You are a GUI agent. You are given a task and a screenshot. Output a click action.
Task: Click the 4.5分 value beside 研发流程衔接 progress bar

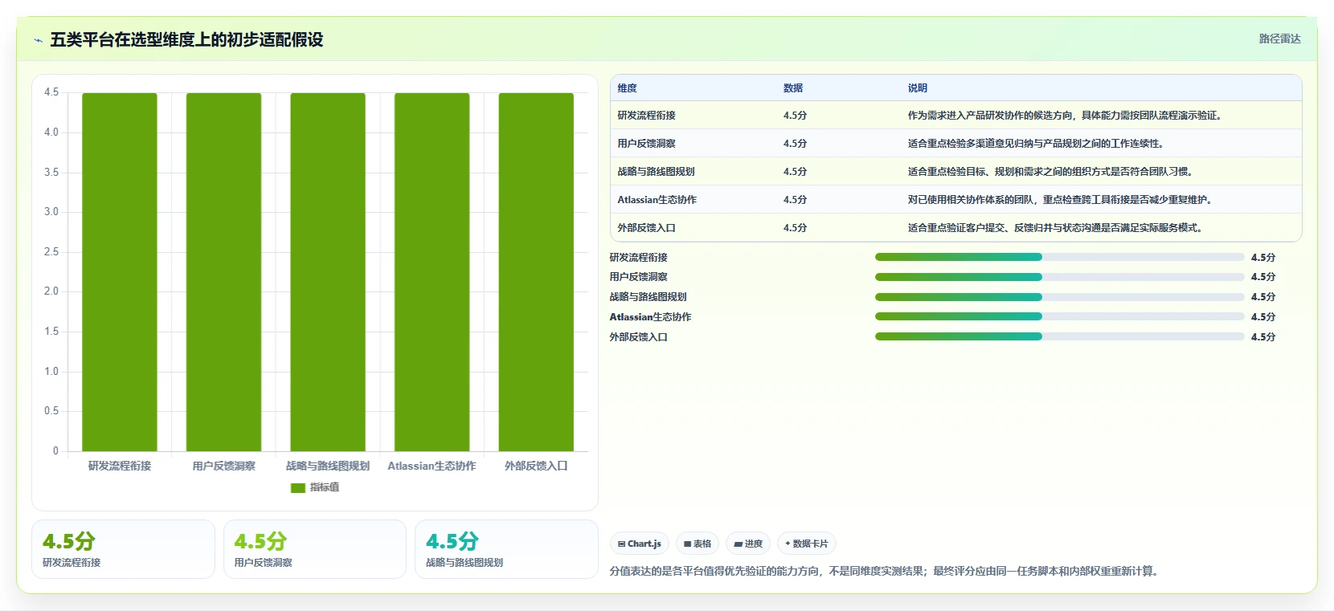coord(1263,258)
